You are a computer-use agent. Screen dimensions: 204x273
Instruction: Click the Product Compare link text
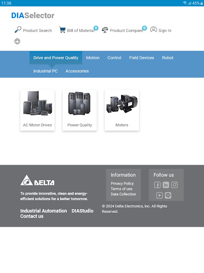[126, 30]
